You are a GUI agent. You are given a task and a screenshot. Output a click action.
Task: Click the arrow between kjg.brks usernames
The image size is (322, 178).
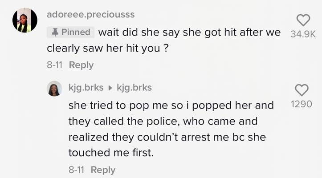[x=110, y=88]
